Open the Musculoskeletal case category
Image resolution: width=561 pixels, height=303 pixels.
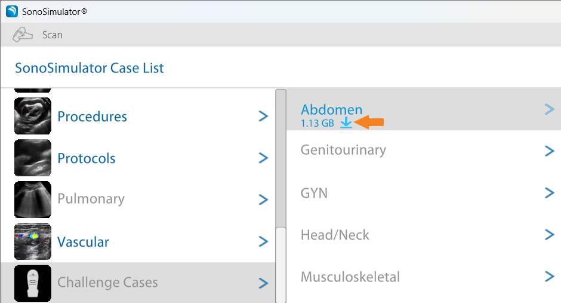350,277
